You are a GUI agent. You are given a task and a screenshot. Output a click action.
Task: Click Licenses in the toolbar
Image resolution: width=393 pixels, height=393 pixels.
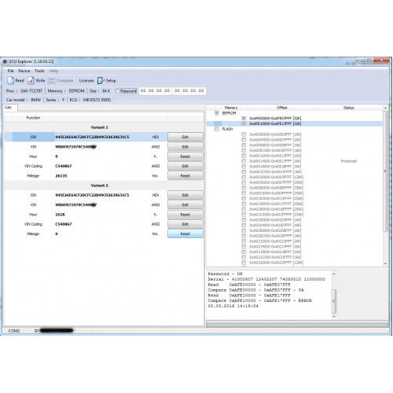click(x=86, y=80)
